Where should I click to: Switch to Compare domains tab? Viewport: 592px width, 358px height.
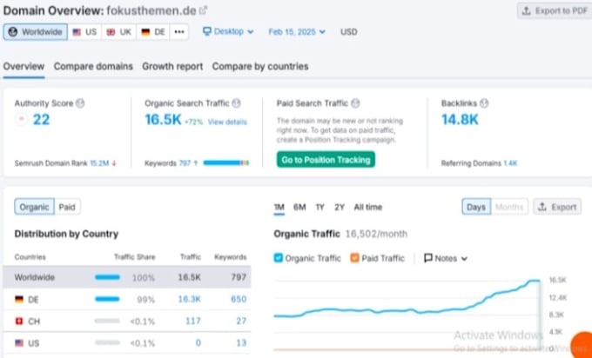coord(93,66)
